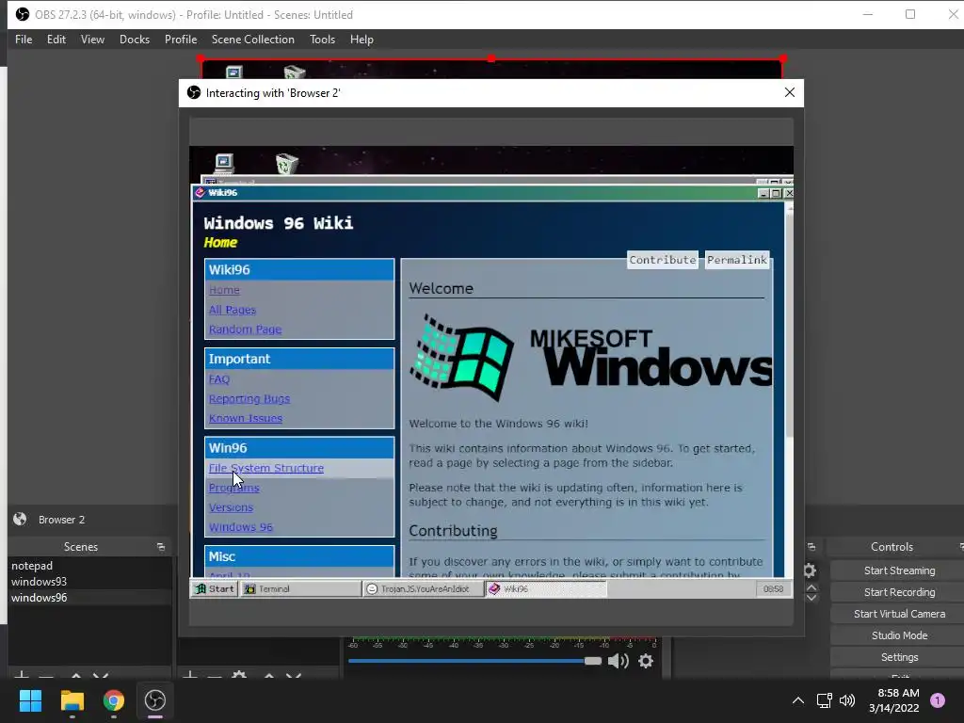Open the Known Issues link
This screenshot has height=723, width=964.
click(246, 419)
